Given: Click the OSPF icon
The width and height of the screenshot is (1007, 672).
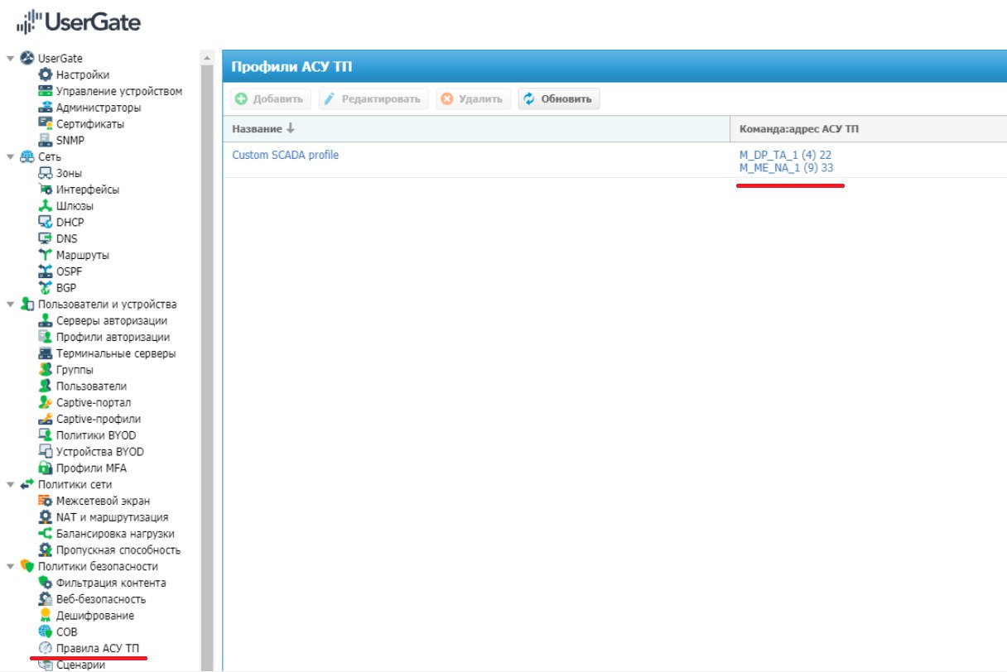Looking at the screenshot, I should (46, 271).
